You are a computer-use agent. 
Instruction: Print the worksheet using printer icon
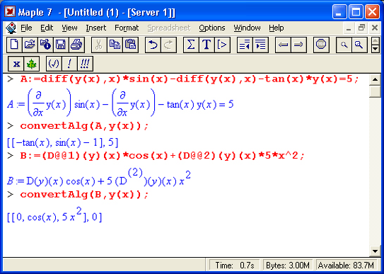76,45
